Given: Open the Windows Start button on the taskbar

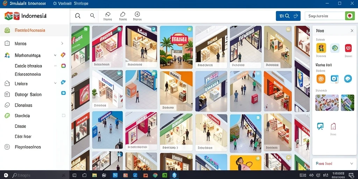Looking at the screenshot, I should point(6,175).
